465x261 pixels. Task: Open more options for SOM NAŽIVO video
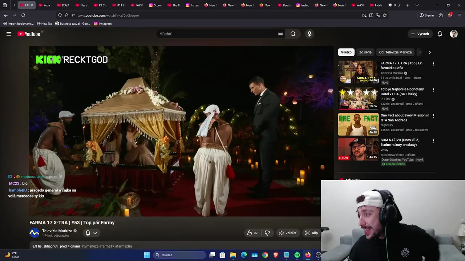point(433,140)
